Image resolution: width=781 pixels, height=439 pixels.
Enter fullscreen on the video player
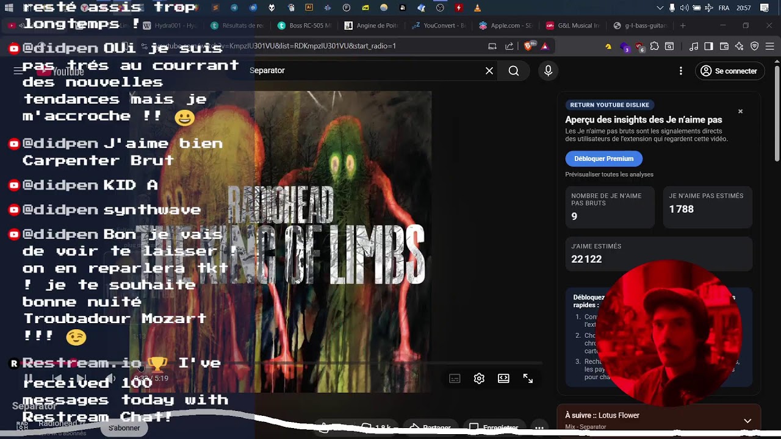(528, 379)
